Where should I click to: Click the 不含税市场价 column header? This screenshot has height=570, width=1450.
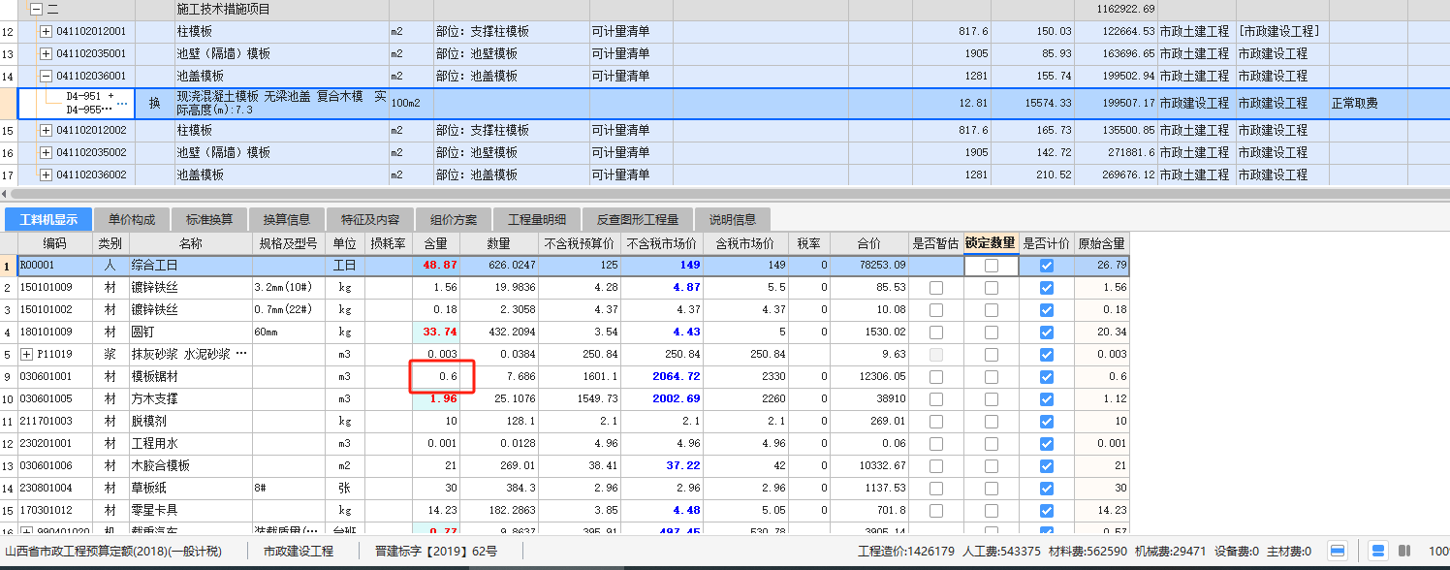(662, 243)
